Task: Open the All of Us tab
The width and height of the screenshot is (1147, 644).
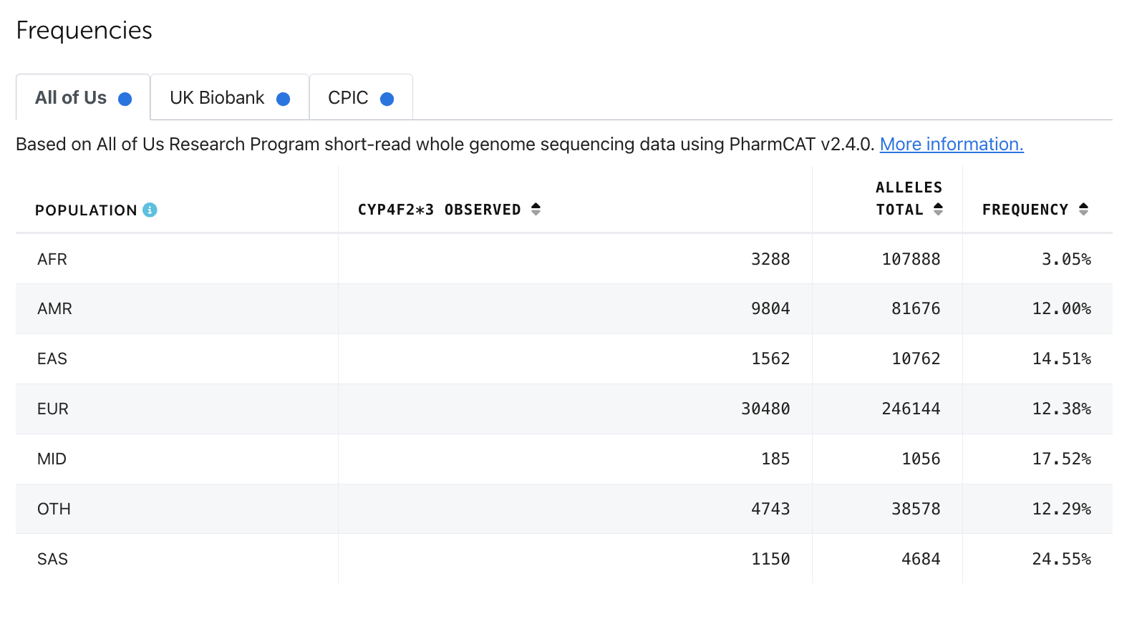Action: click(x=83, y=97)
